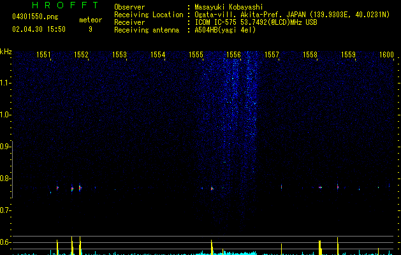
Task: Click the 0.9 kHz frequency label
Action: 5,147
